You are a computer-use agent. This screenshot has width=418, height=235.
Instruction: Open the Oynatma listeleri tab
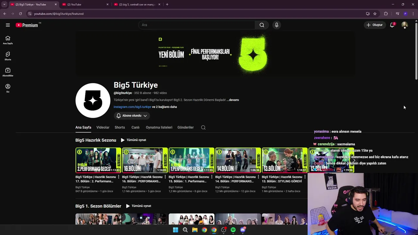[159, 127]
